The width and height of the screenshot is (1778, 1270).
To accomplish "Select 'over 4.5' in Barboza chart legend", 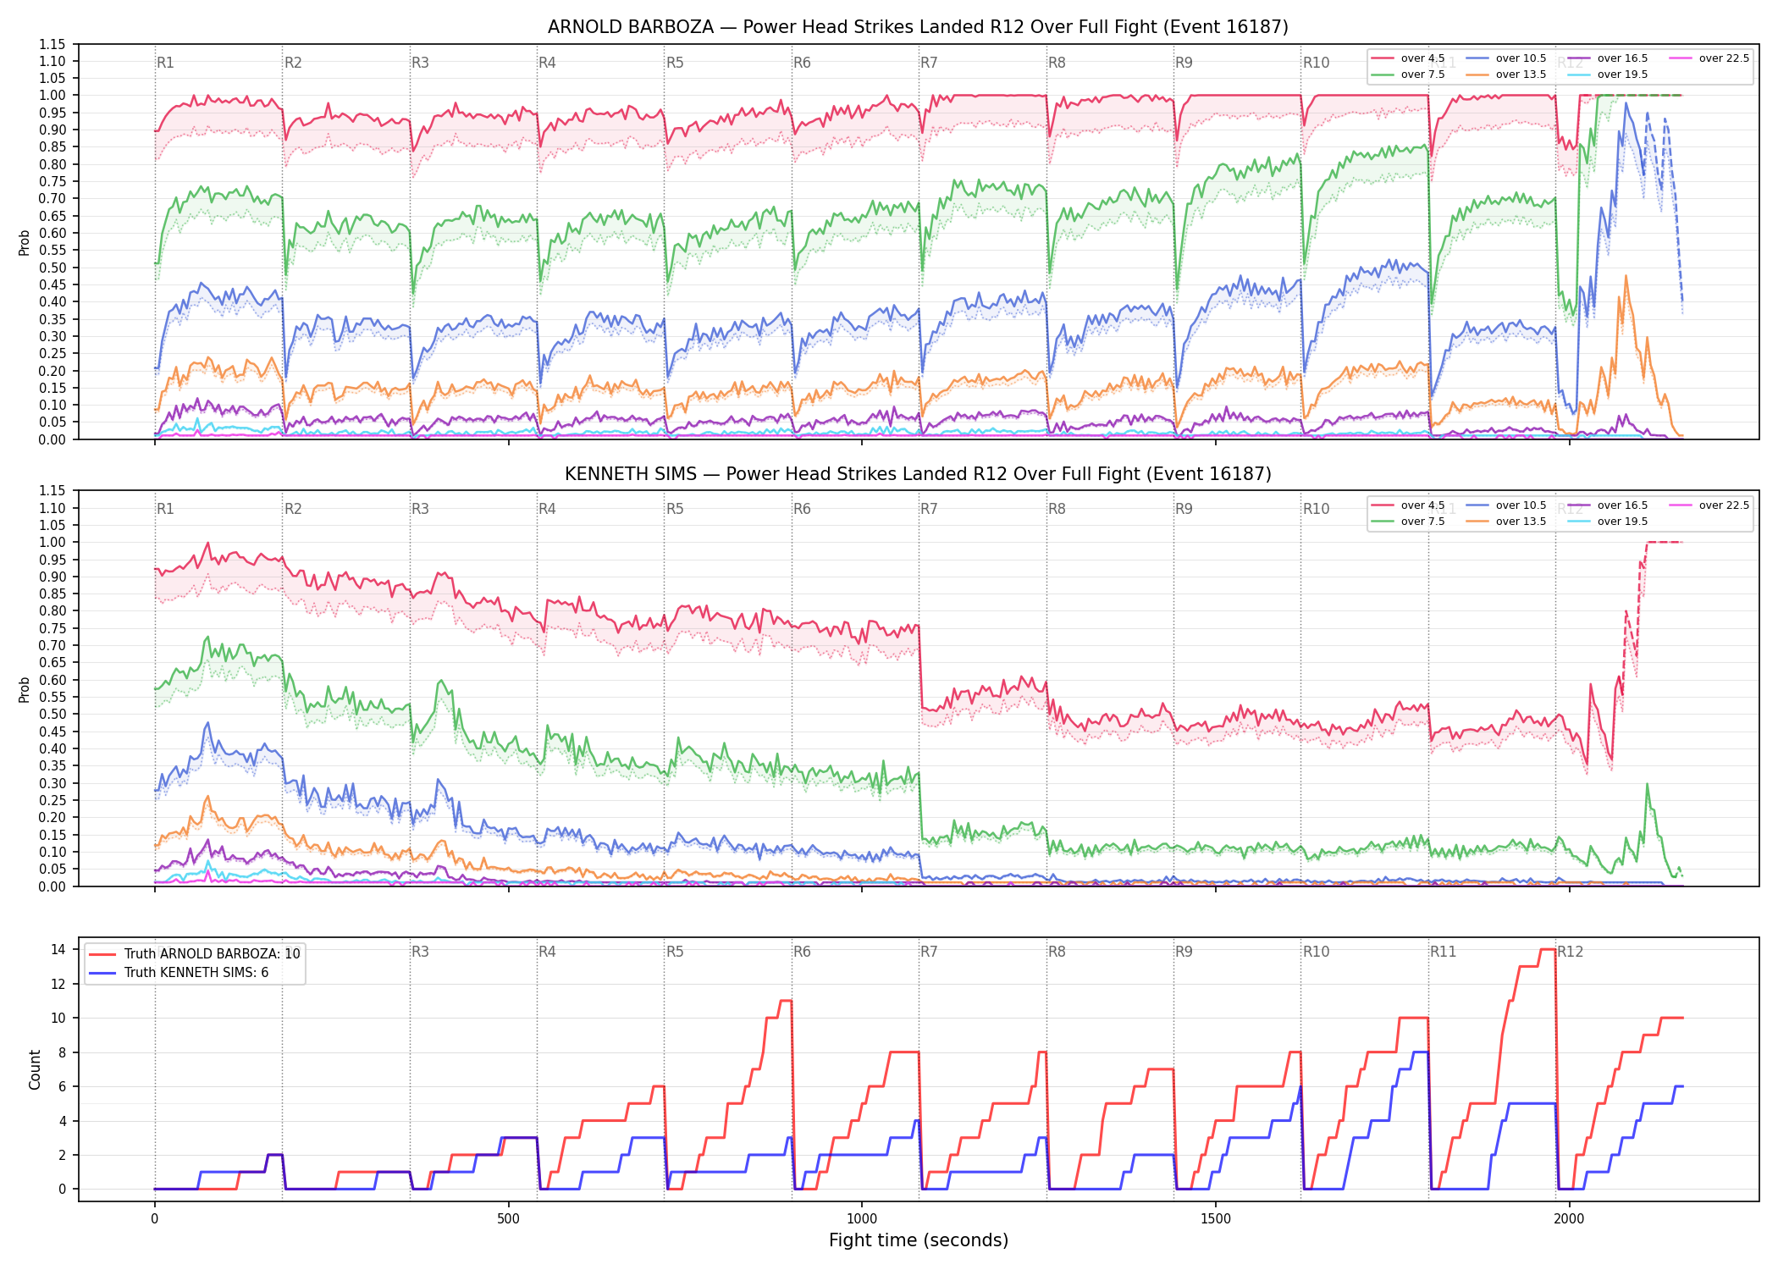I will (1409, 58).
